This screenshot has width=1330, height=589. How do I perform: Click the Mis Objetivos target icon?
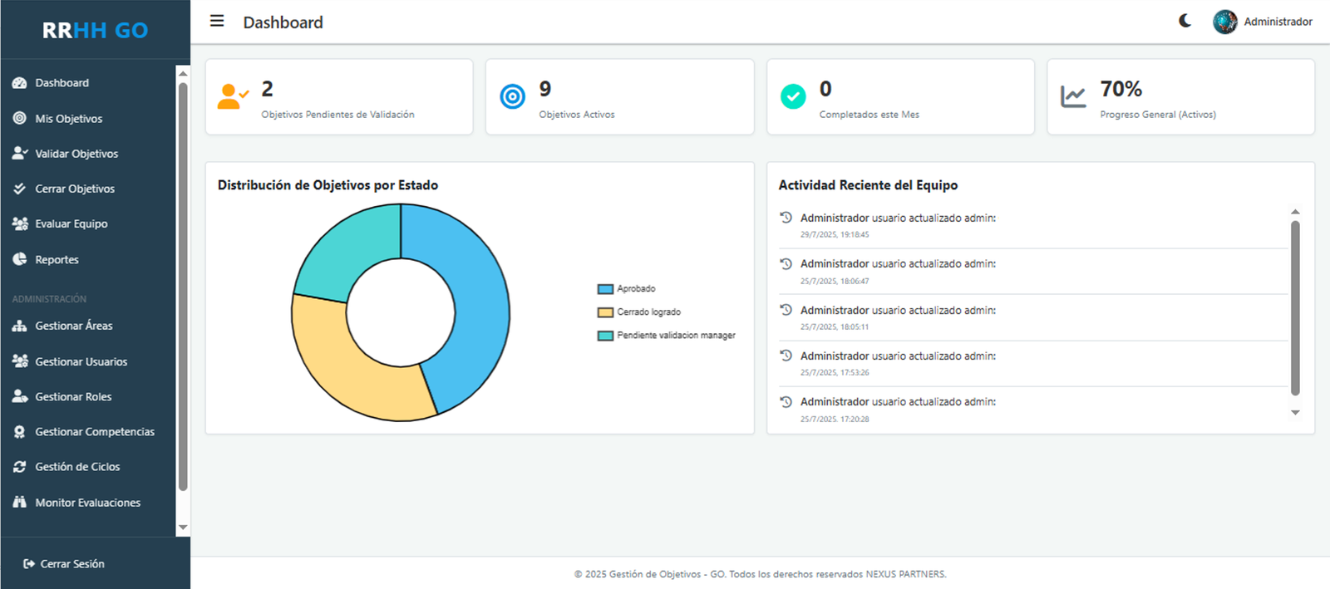click(20, 118)
